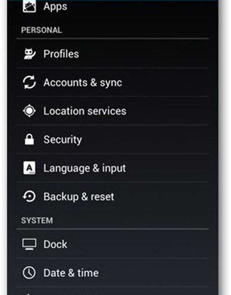The height and width of the screenshot is (295, 231).
Task: Open Language & input settings
Action: [x=84, y=168]
